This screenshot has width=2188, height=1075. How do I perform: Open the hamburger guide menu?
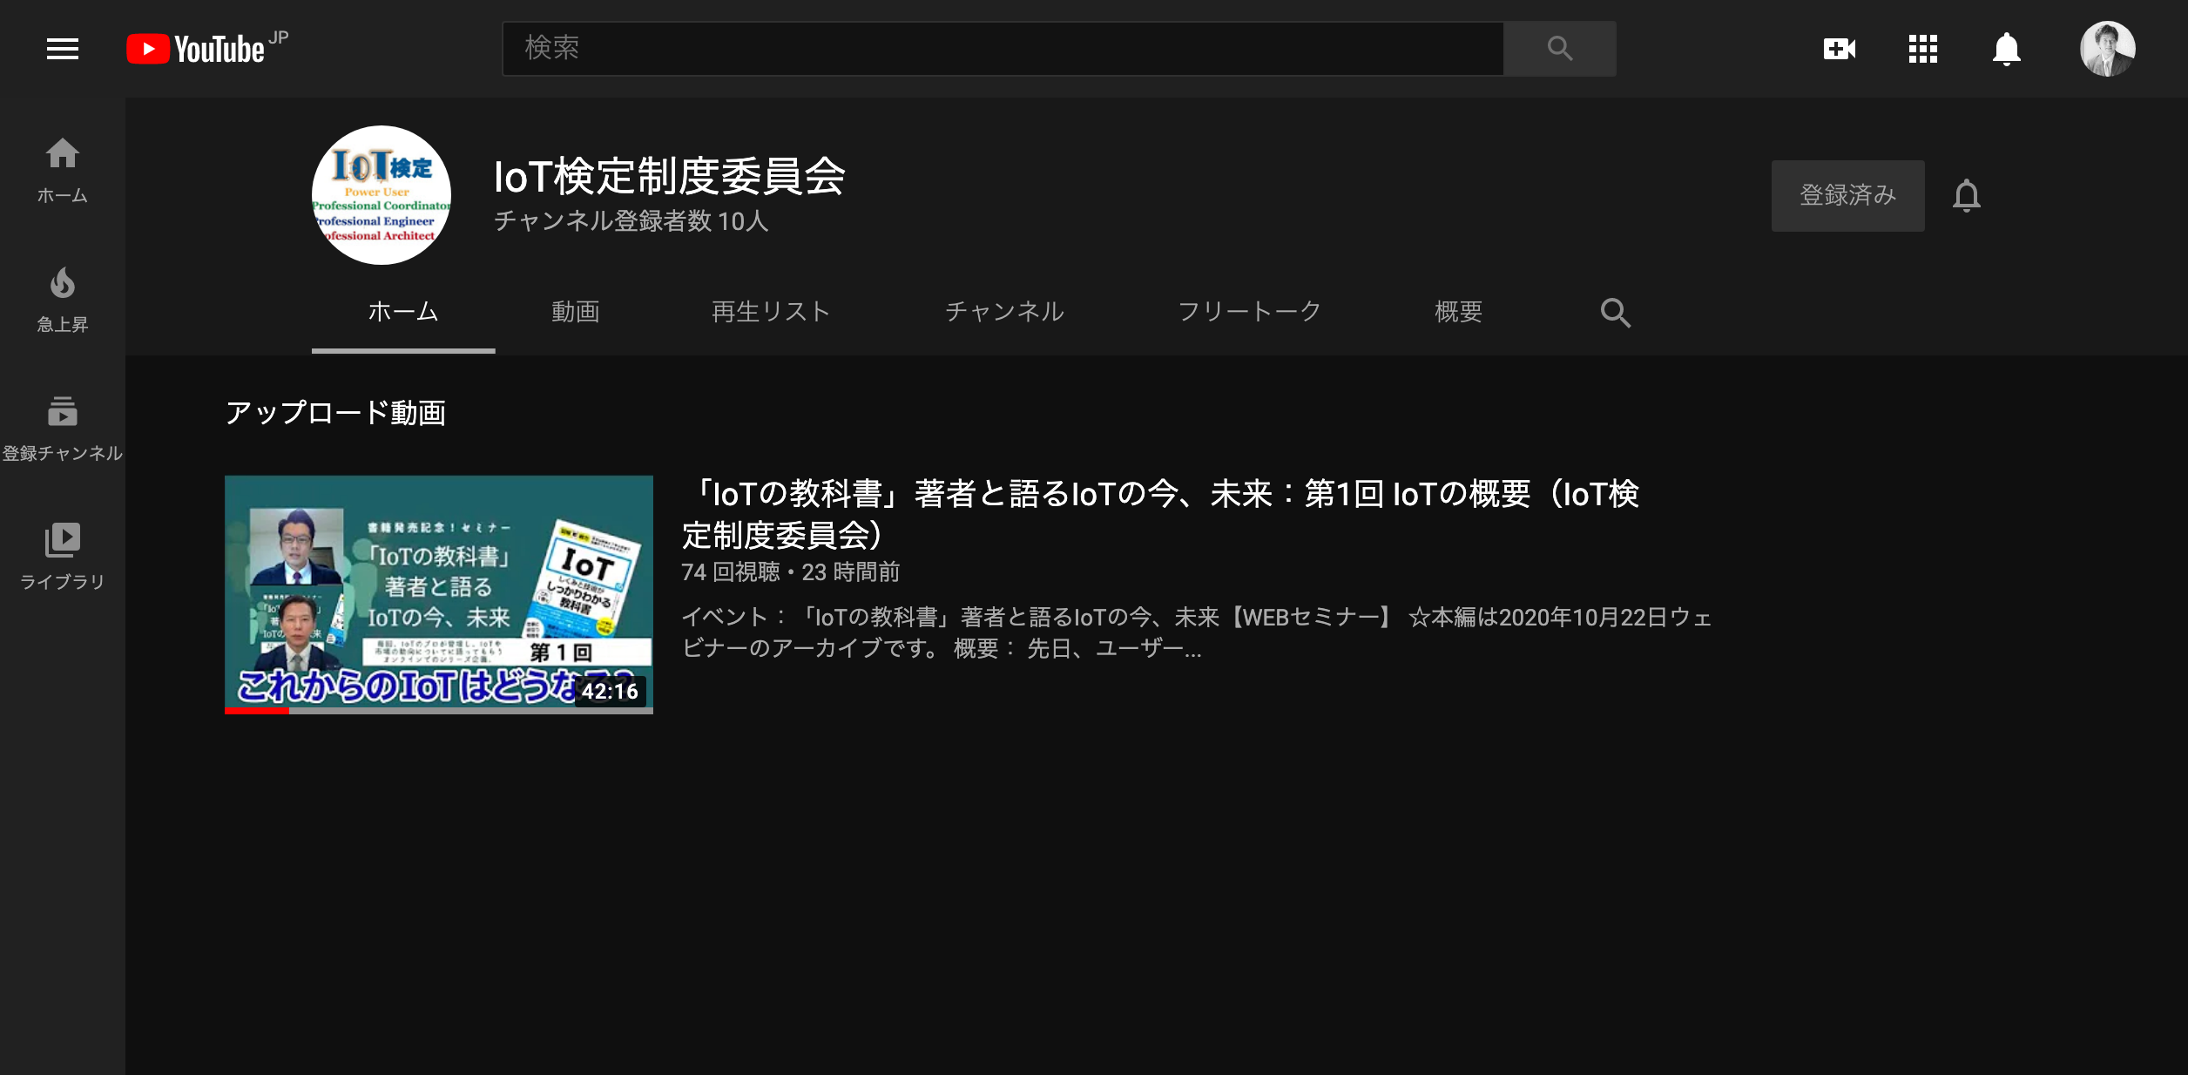pyautogui.click(x=63, y=49)
